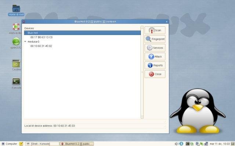Screen dimensions: 235x146
Task: Select the Blue hell device row
Action: (x=82, y=33)
